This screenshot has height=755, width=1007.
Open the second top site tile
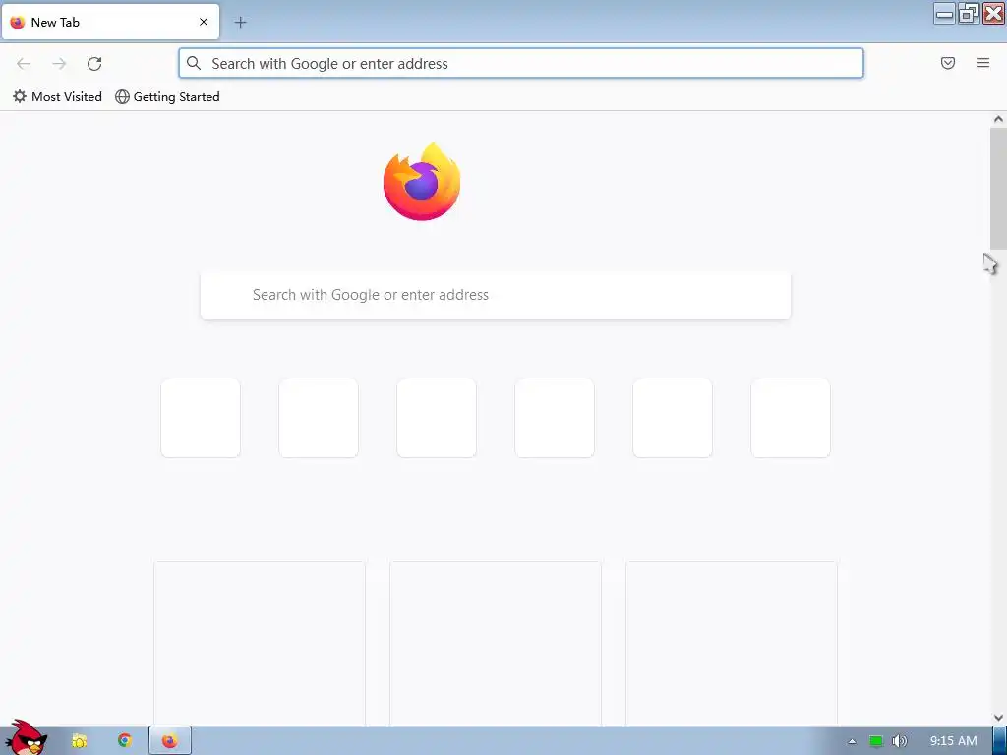[319, 418]
